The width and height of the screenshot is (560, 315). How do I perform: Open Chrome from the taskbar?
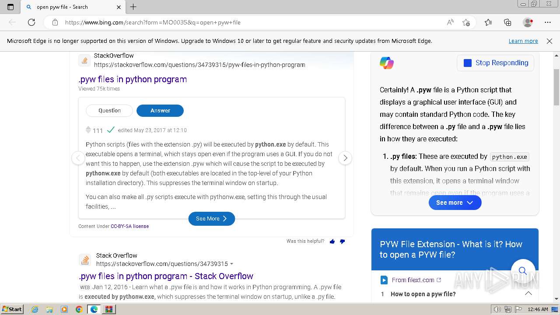[79, 309]
